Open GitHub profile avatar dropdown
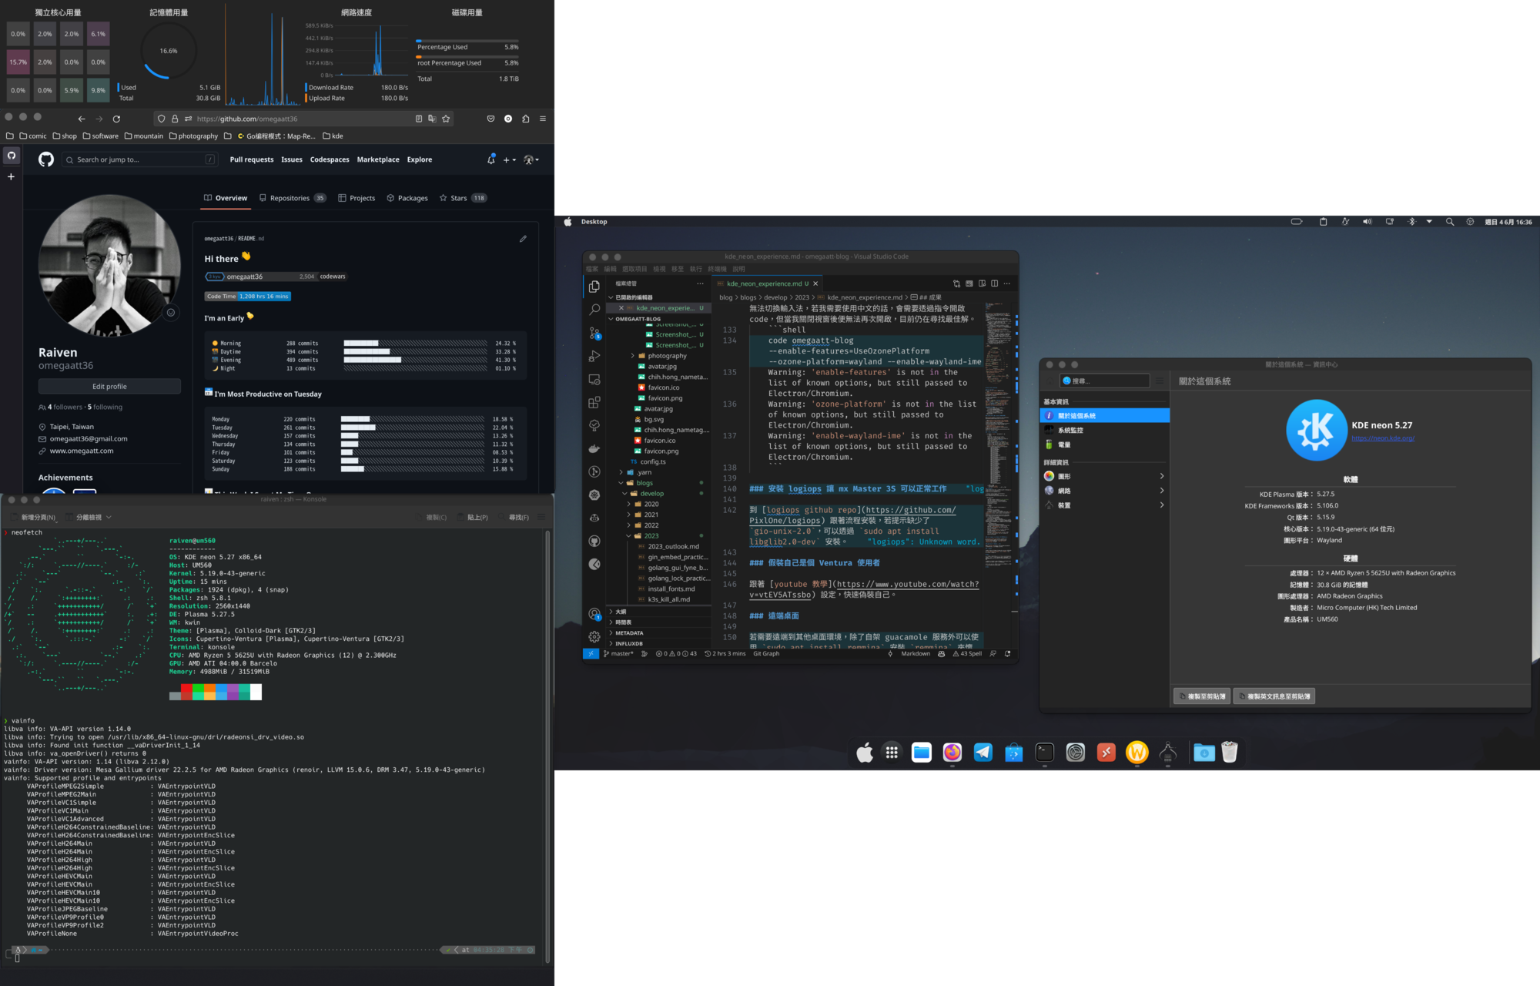 click(x=531, y=160)
